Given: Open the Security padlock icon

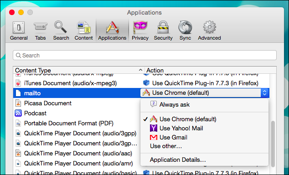Looking at the screenshot, I should 163,27.
